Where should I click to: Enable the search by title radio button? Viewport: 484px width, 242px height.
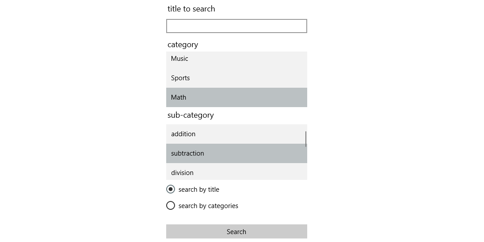click(x=171, y=189)
